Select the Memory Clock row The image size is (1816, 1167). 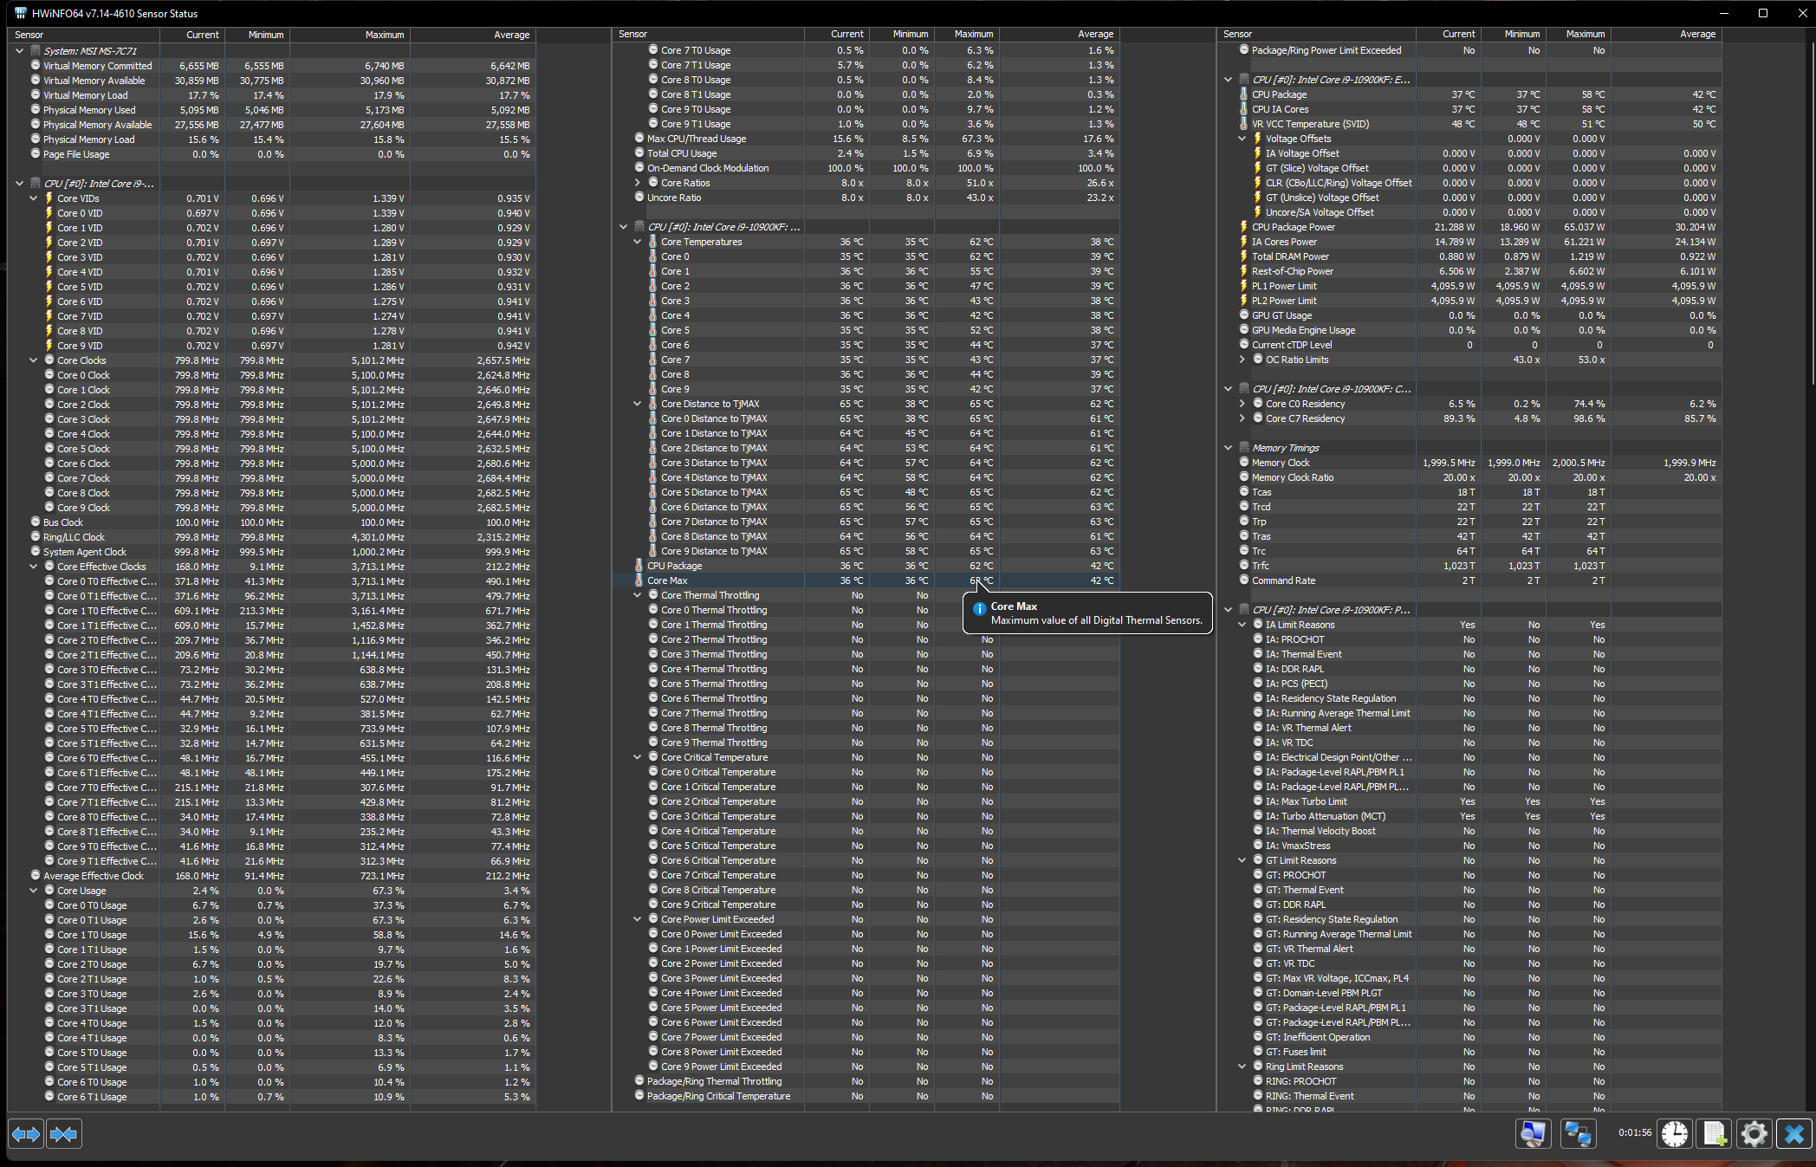tap(1281, 463)
